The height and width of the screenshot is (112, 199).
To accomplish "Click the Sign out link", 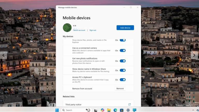I will click(x=93, y=30).
